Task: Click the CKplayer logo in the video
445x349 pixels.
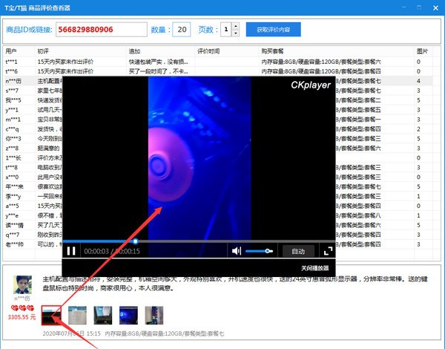Action: (x=311, y=85)
